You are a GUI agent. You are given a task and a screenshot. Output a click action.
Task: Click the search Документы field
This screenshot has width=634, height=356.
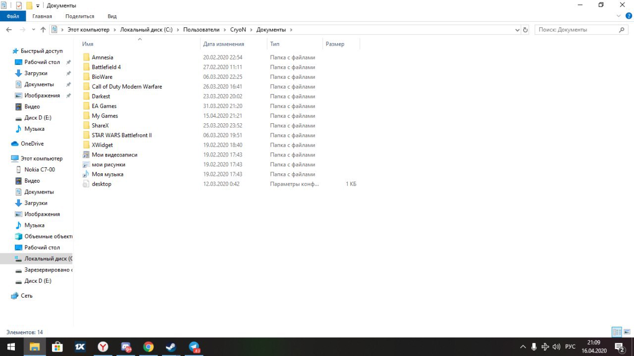coord(581,30)
